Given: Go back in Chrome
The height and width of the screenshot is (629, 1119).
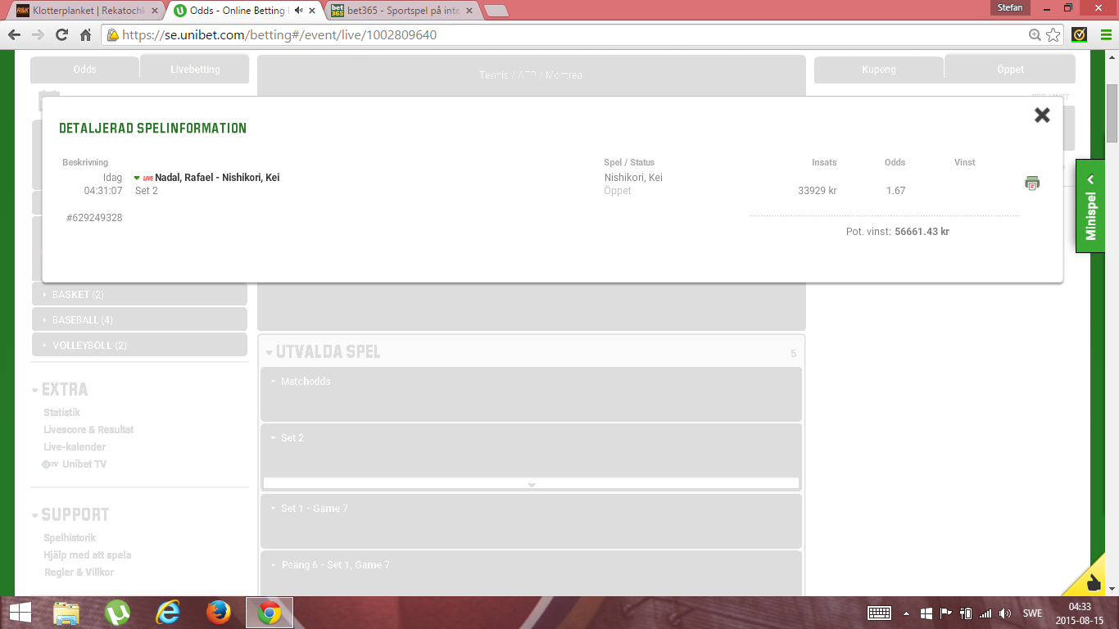Looking at the screenshot, I should pyautogui.click(x=14, y=35).
